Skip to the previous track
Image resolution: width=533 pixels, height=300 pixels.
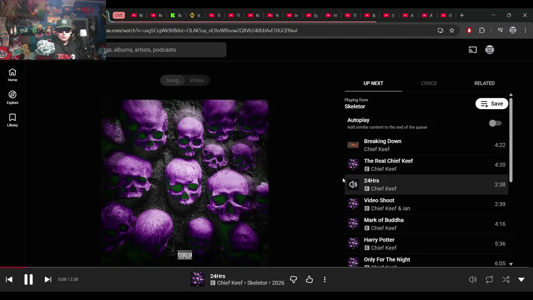(x=9, y=280)
